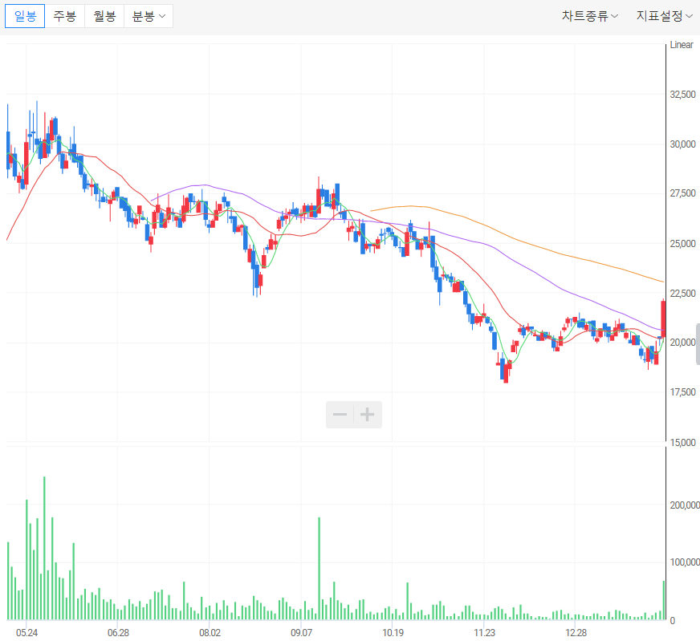Click the 12.28 date axis label
Image resolution: width=700 pixels, height=641 pixels.
576,632
